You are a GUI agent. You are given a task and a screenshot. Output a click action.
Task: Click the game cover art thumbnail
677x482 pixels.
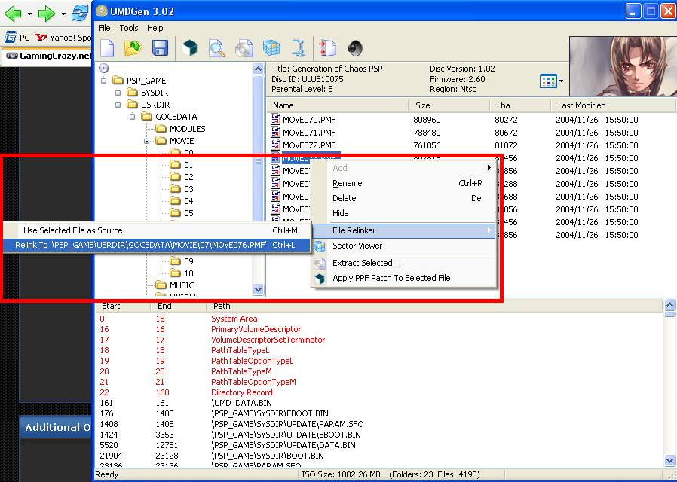[x=622, y=67]
